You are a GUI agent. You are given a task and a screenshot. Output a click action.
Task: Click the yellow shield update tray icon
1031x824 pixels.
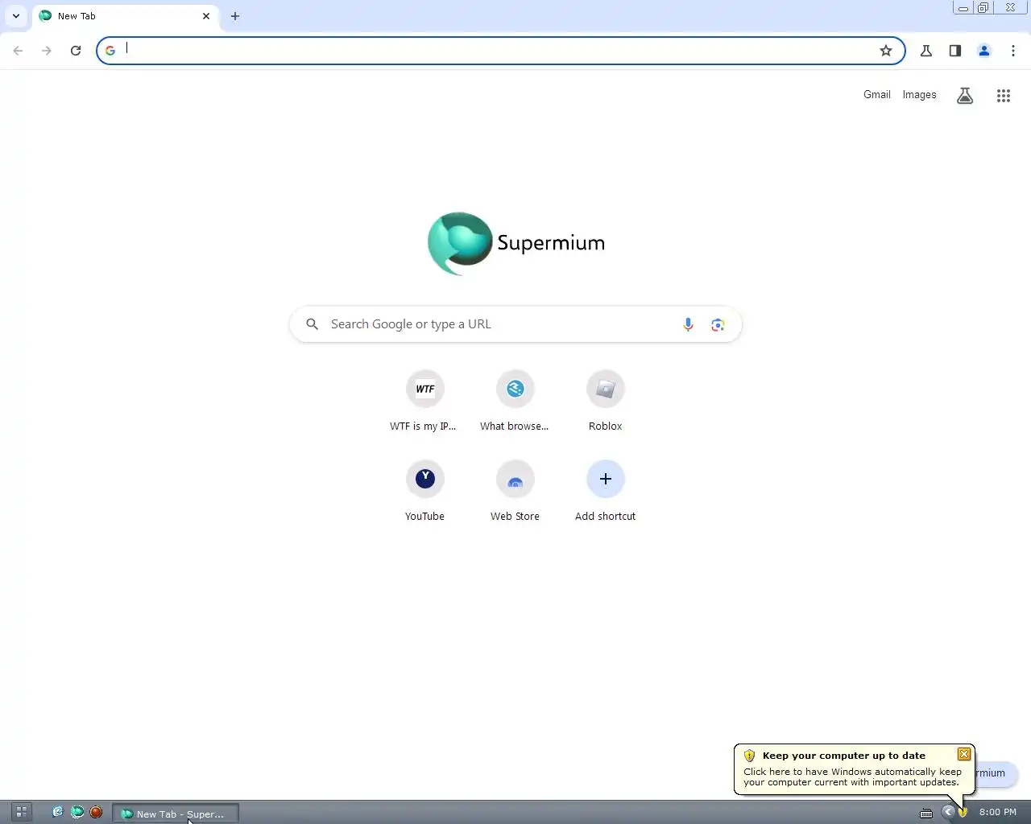[963, 812]
